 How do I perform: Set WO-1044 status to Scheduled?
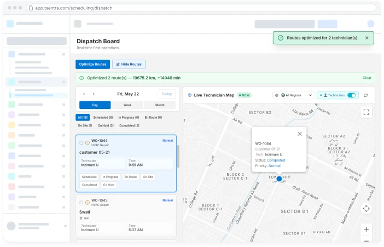(x=89, y=177)
